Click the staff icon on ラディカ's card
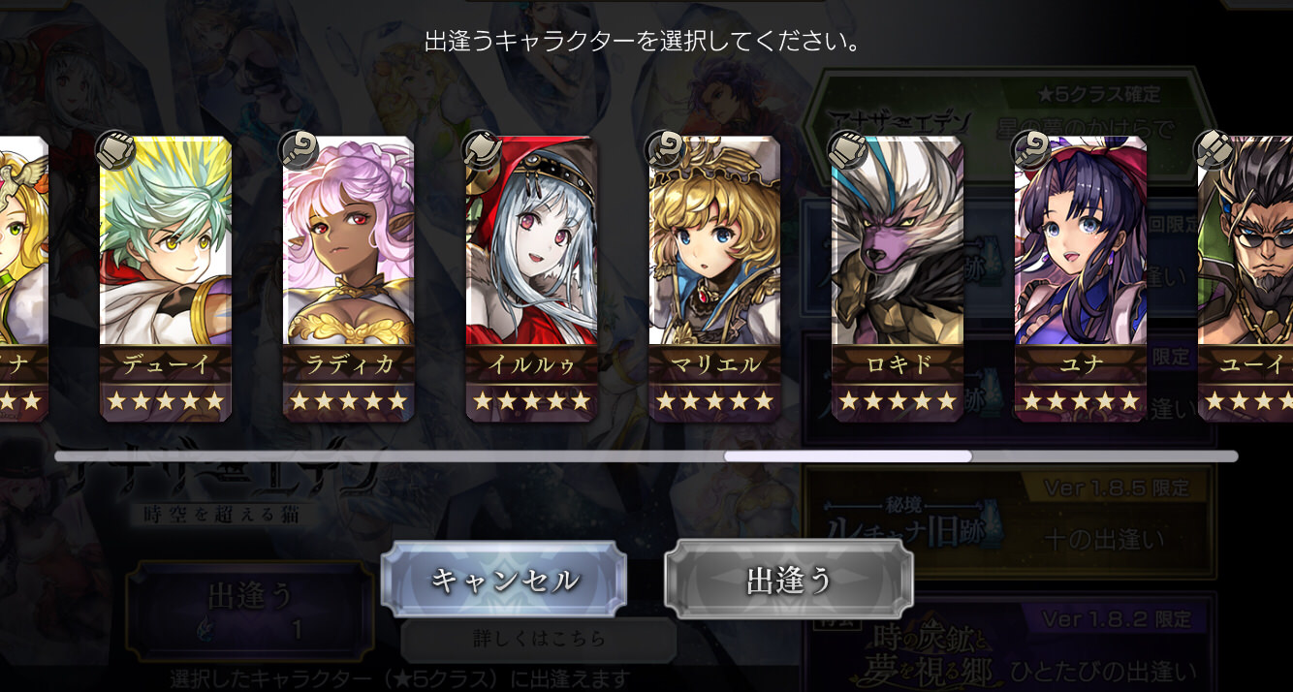The image size is (1293, 692). [299, 149]
